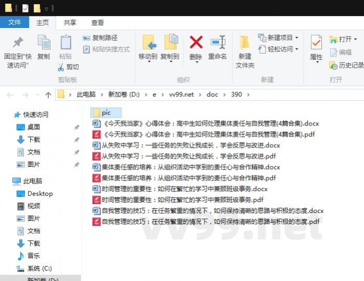The width and height of the screenshot is (364, 281).
Task: Click 此电脑 in the address bar
Action: click(86, 95)
